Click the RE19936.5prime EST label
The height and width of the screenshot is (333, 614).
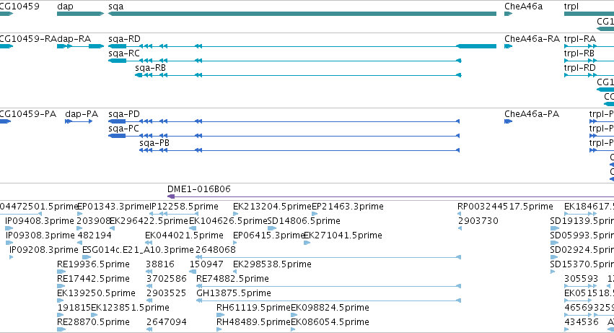click(93, 264)
